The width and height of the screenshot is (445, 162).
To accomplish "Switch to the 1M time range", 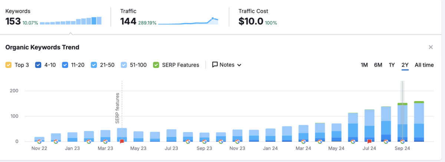I will click(364, 65).
